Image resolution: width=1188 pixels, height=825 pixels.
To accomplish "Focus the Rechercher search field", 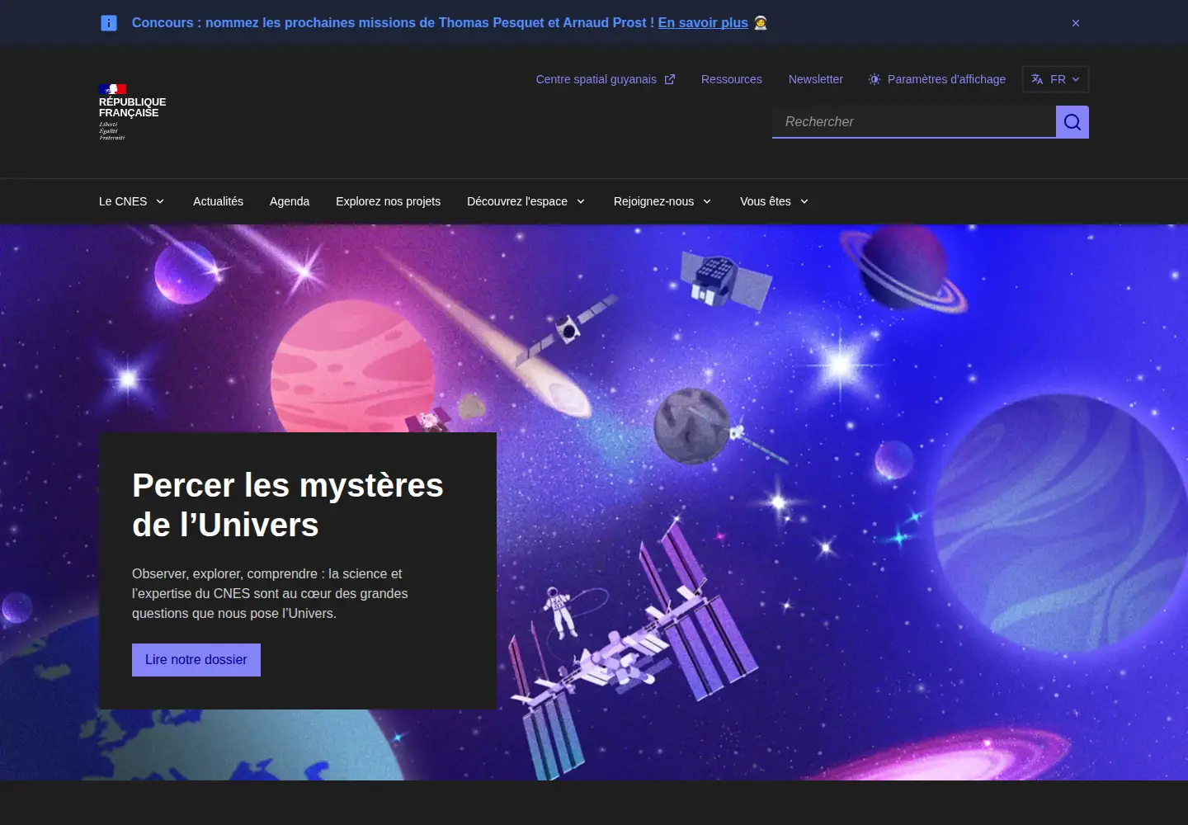I will pyautogui.click(x=914, y=122).
